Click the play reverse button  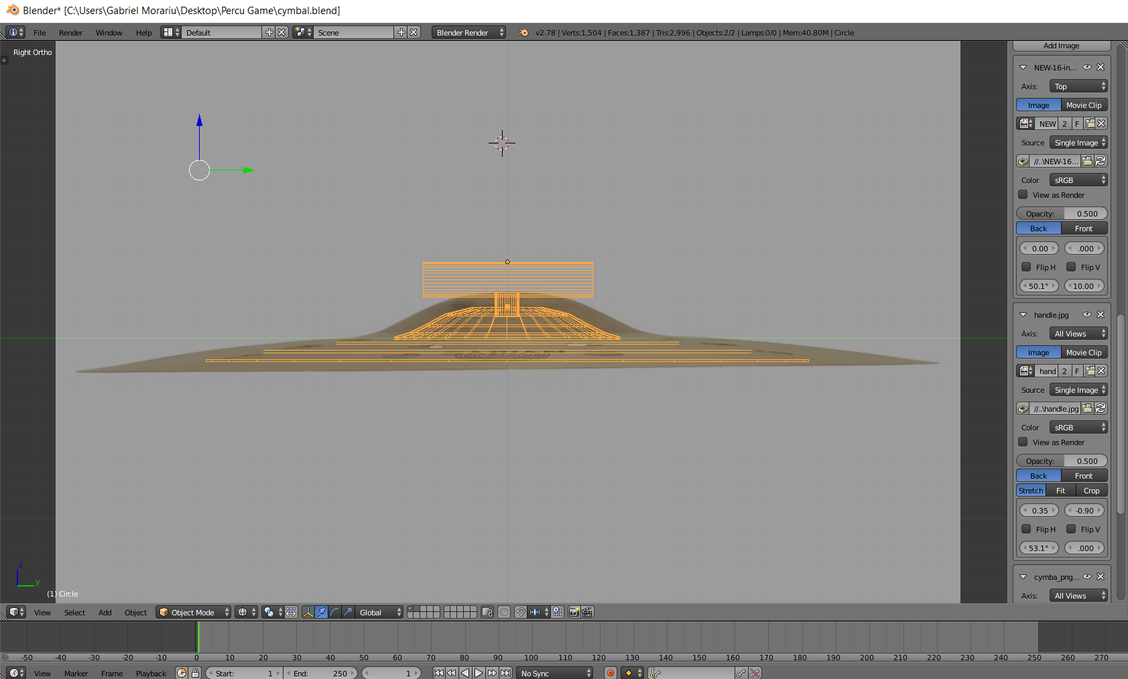[x=465, y=673]
